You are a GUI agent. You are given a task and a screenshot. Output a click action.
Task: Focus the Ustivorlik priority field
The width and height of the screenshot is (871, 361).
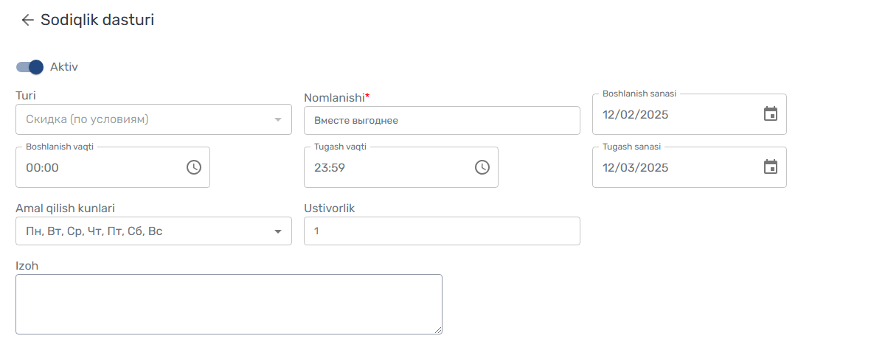442,231
